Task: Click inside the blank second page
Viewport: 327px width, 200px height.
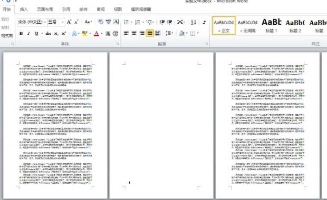Action: tap(161, 125)
